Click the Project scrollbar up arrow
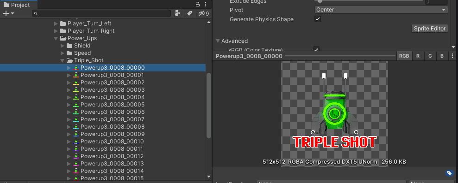This screenshot has height=183, width=458. pyautogui.click(x=208, y=22)
